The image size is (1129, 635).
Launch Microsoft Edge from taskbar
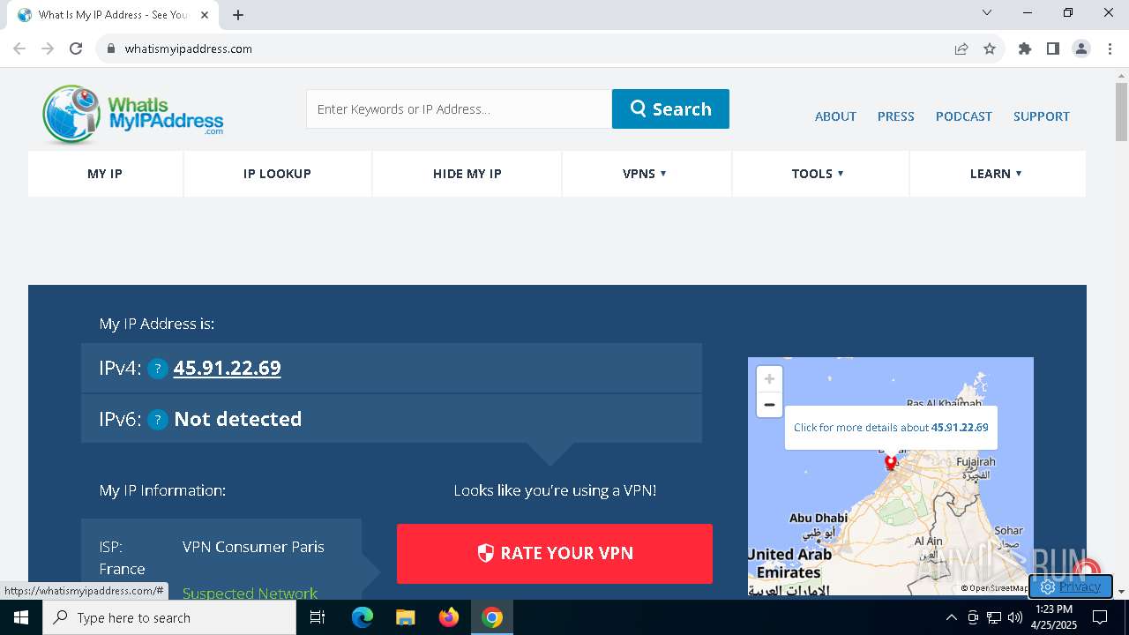[x=363, y=617]
